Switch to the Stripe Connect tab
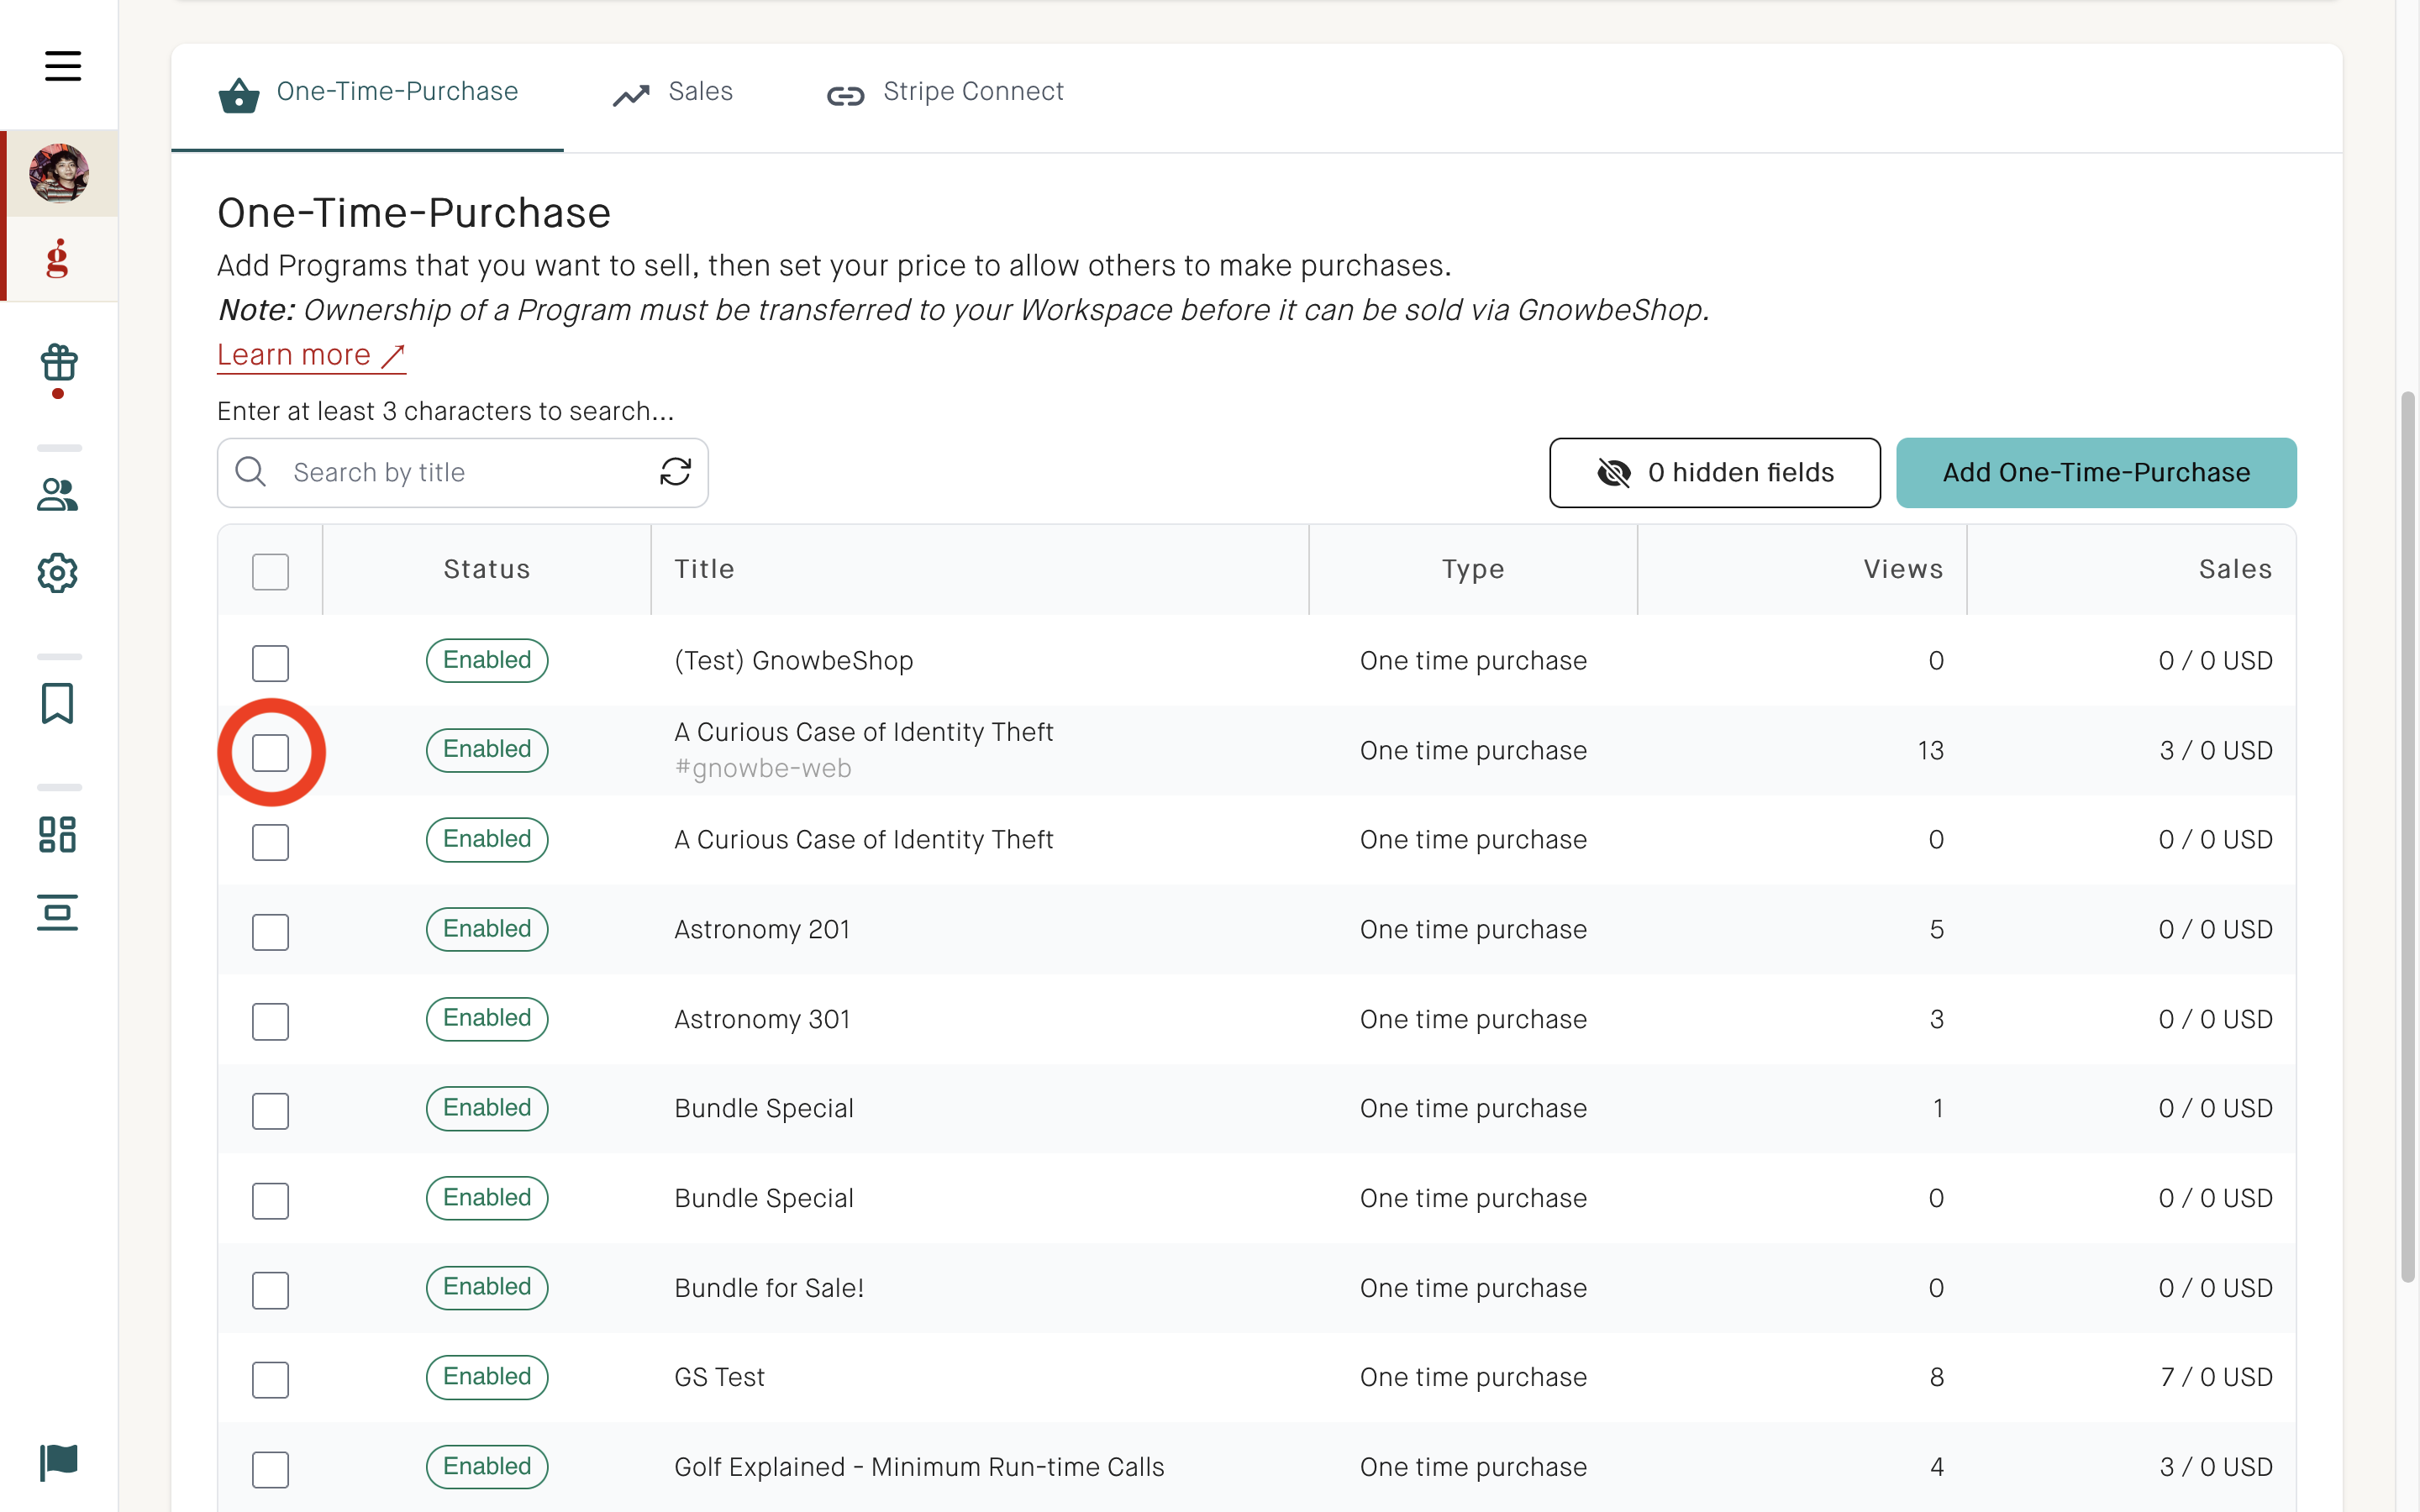2420x1512 pixels. point(945,92)
